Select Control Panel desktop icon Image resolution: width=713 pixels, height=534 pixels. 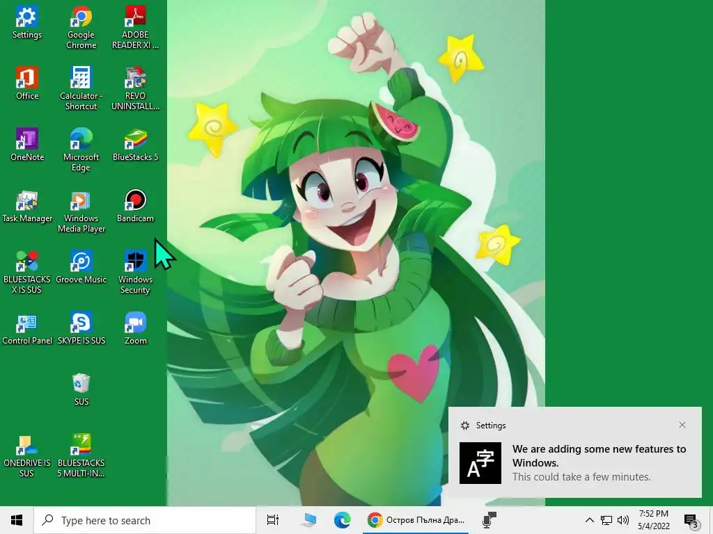pyautogui.click(x=27, y=329)
